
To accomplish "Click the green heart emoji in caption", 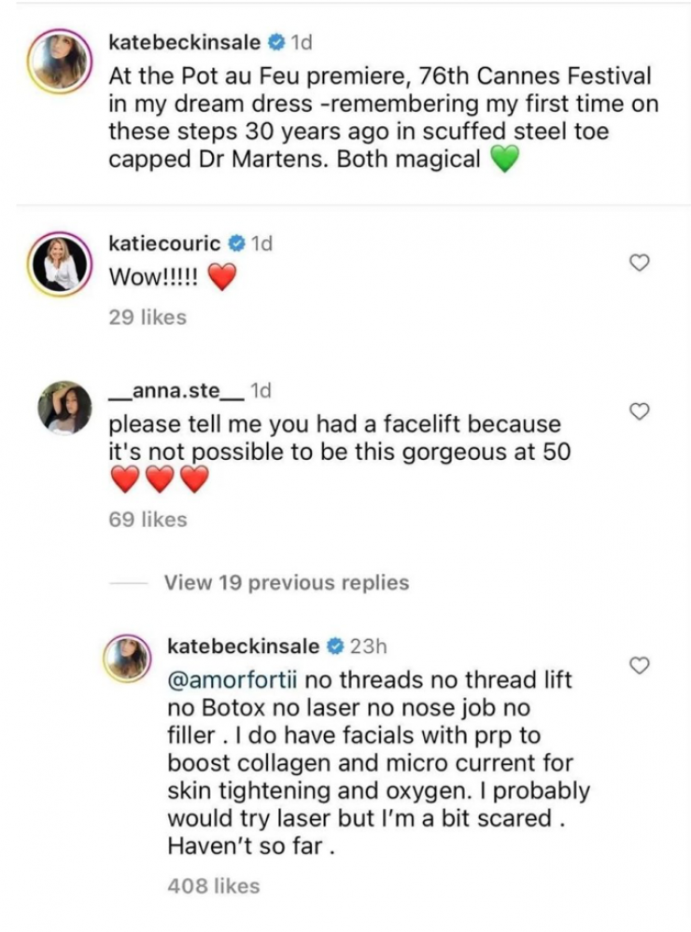I will (502, 160).
